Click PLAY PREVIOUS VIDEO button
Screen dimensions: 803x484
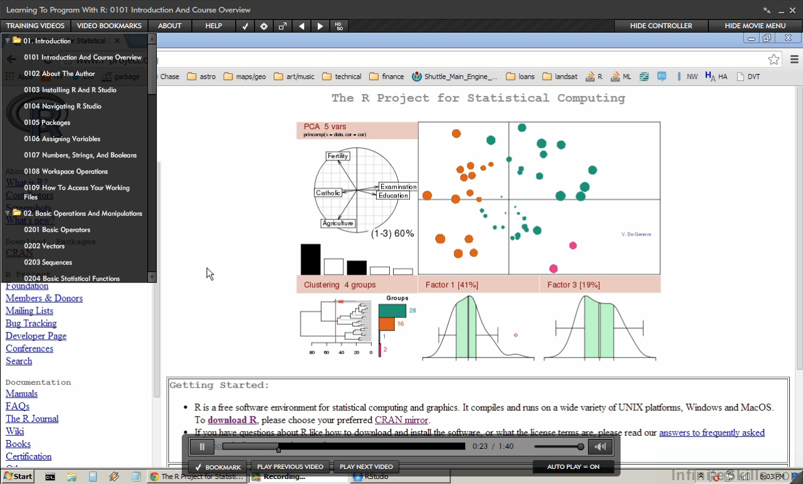(290, 467)
